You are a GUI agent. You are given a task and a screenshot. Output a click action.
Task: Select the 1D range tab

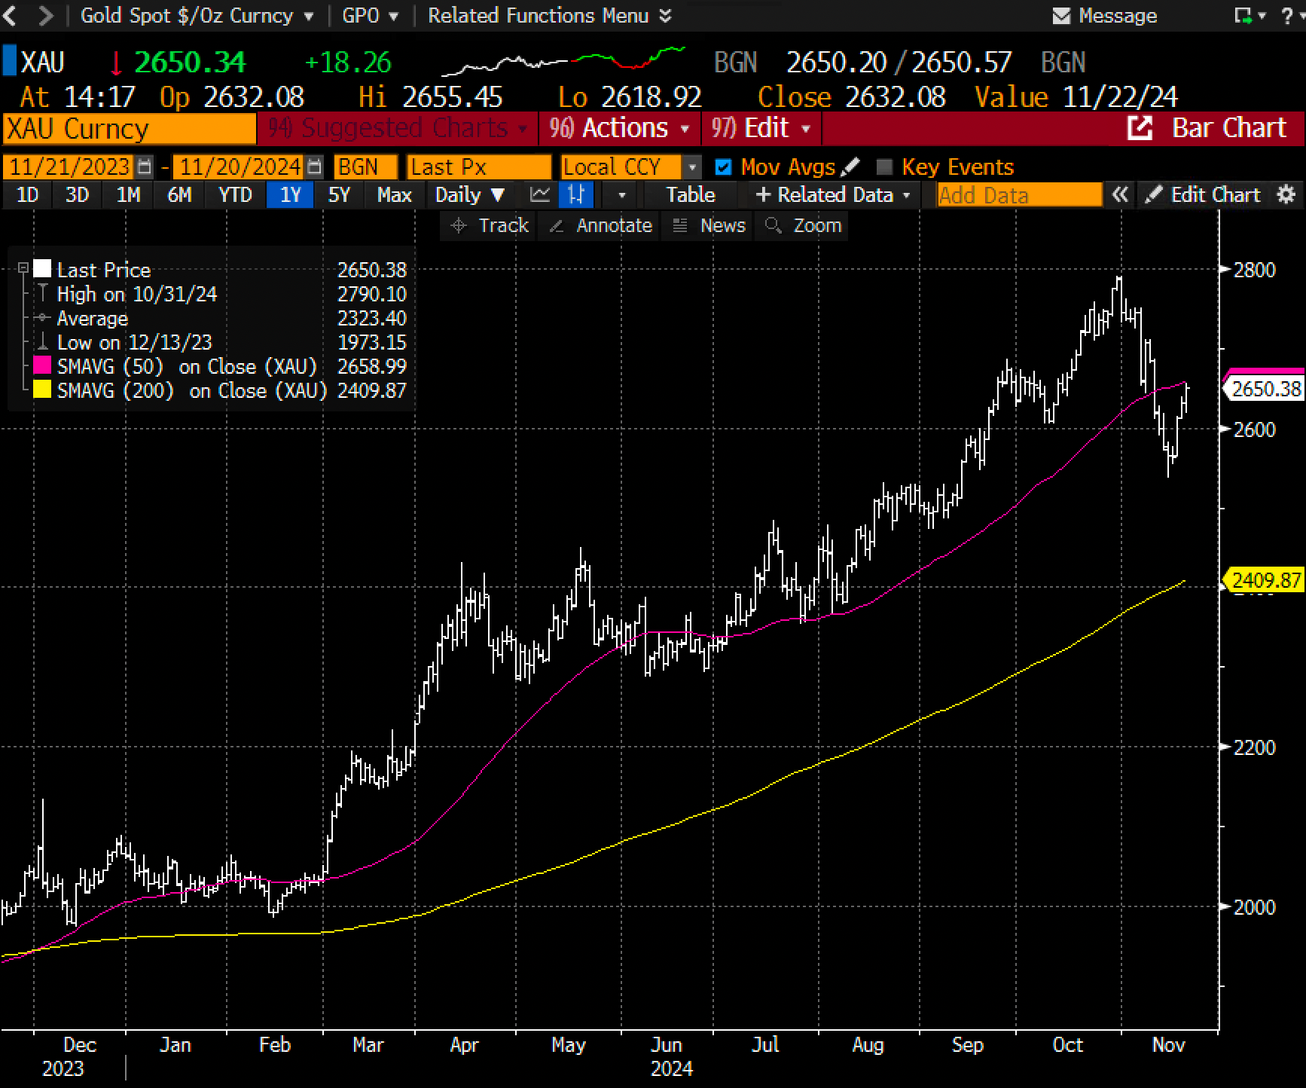coord(27,195)
